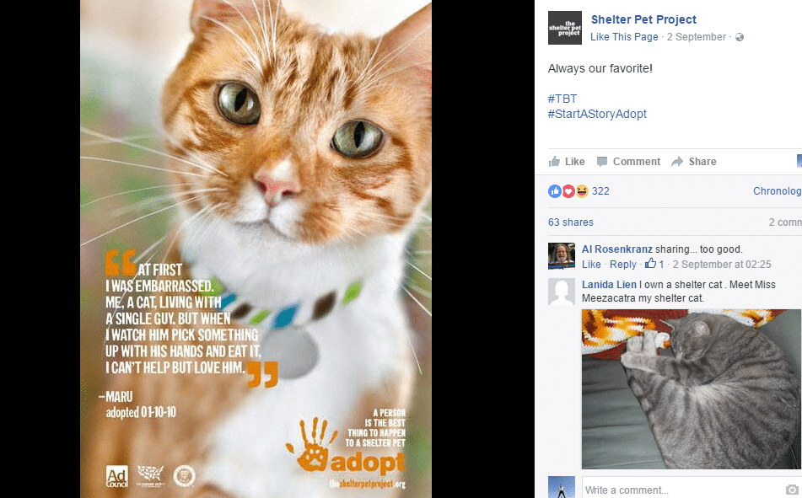Click the Shelter Pet Project page avatar
Image resolution: width=802 pixels, height=498 pixels.
click(x=565, y=28)
